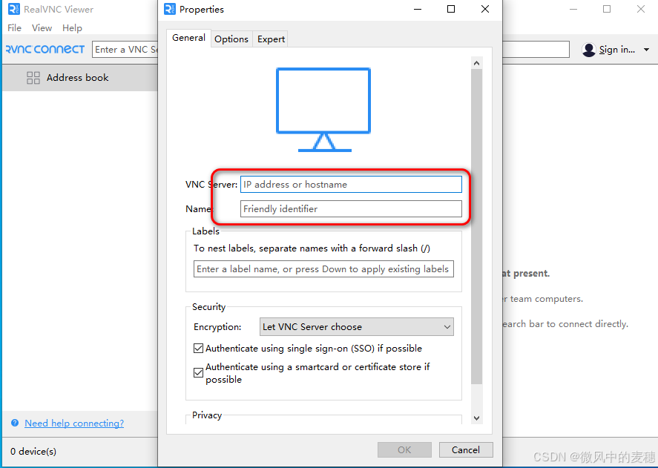
Task: Click the main VNC Server search bar
Action: tap(125, 49)
